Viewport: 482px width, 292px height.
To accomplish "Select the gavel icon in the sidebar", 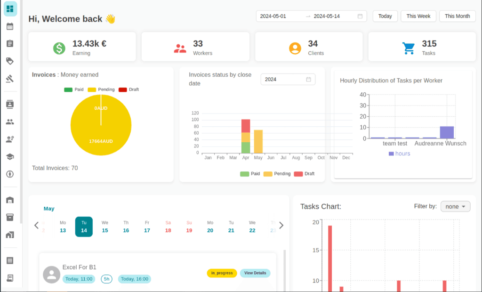I will click(10, 78).
